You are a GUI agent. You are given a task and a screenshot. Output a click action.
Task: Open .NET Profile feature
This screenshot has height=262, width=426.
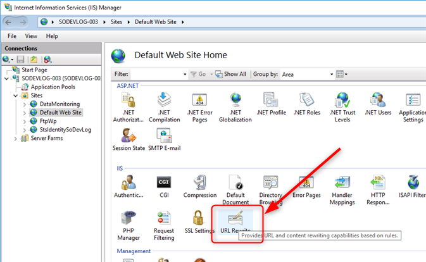pyautogui.click(x=271, y=104)
